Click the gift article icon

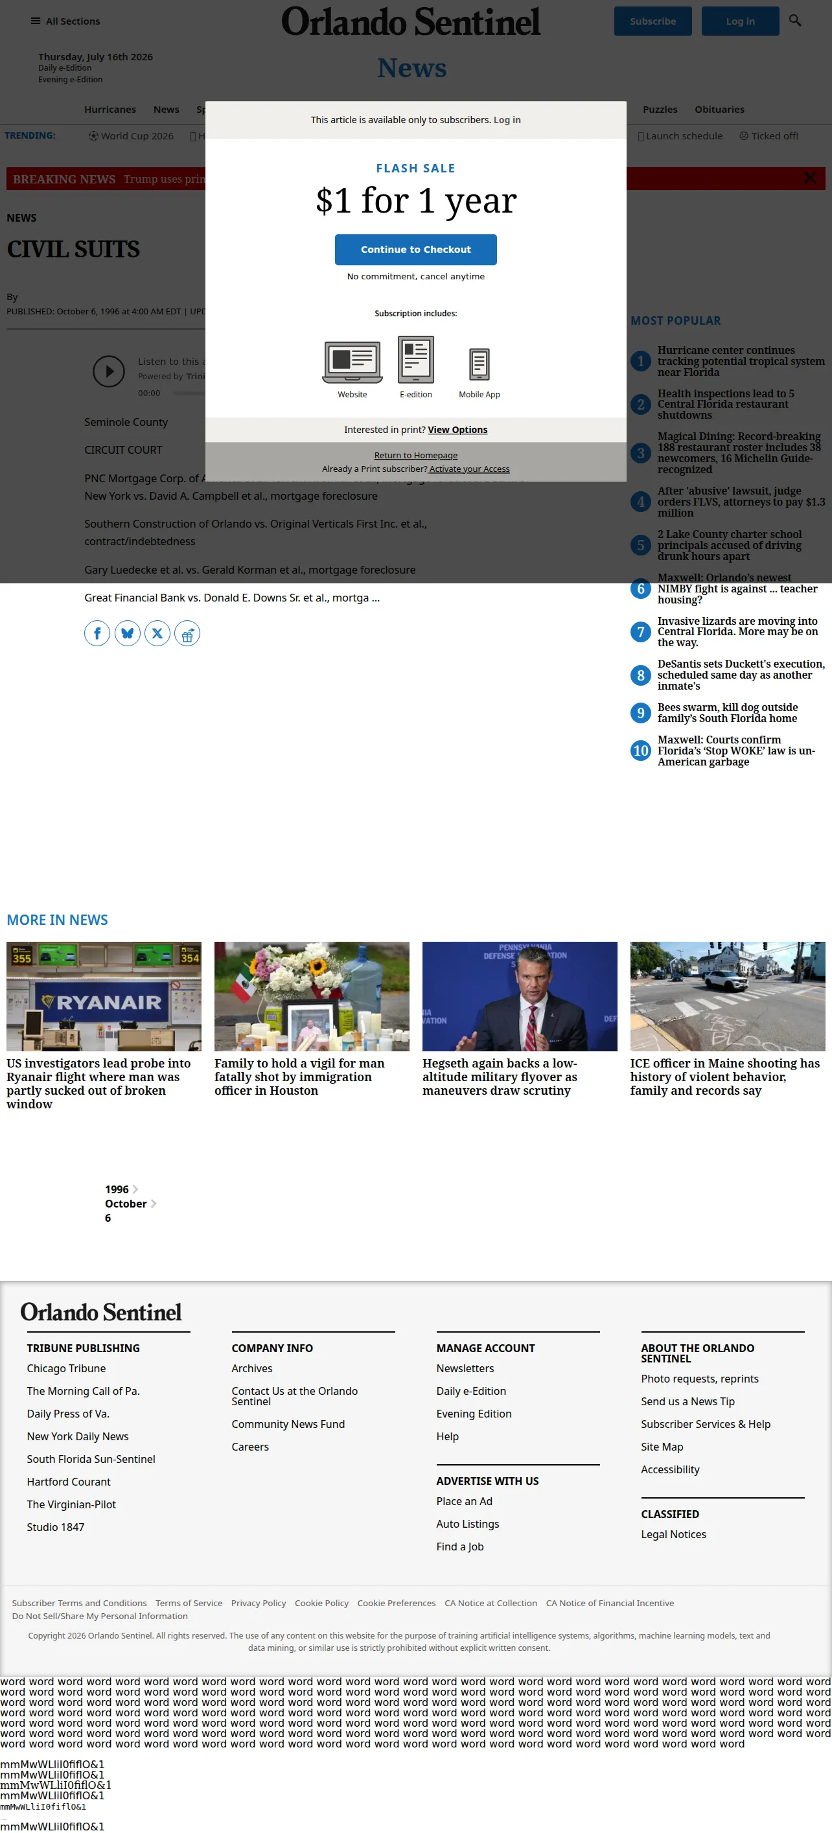click(x=187, y=633)
